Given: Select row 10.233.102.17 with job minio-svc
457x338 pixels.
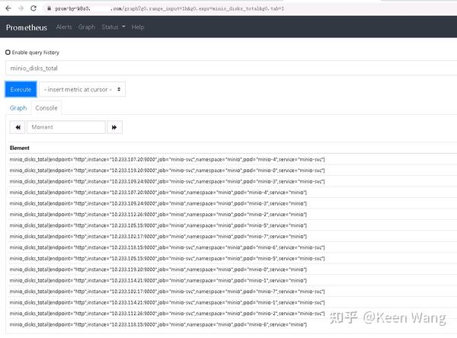Looking at the screenshot, I should click(233, 292).
